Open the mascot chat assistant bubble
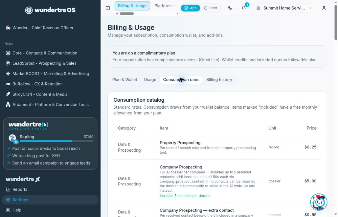338x217 pixels. click(x=319, y=202)
